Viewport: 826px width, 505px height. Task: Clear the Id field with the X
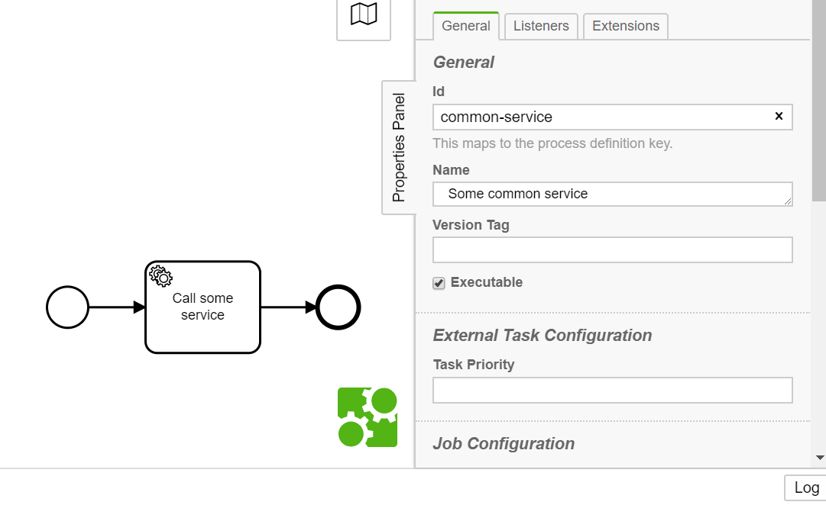tap(779, 117)
